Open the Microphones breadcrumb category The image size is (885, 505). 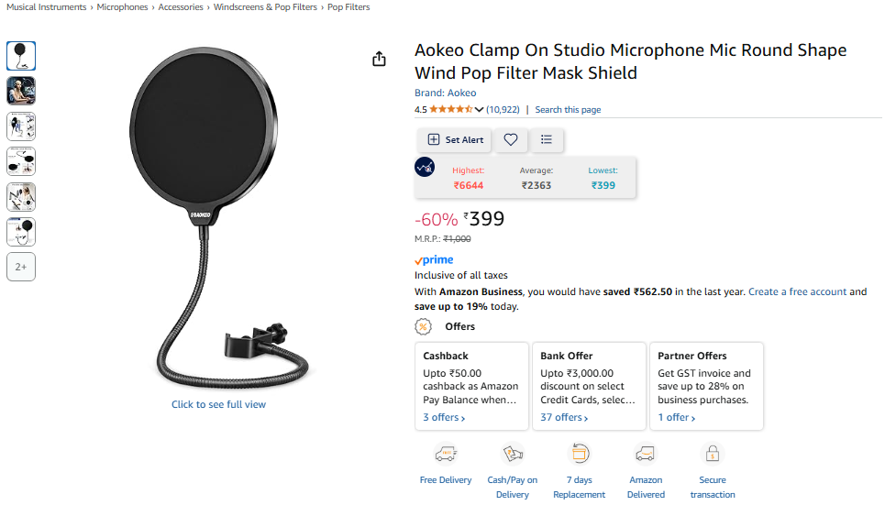tap(122, 7)
